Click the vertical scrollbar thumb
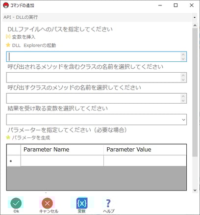 195,92
